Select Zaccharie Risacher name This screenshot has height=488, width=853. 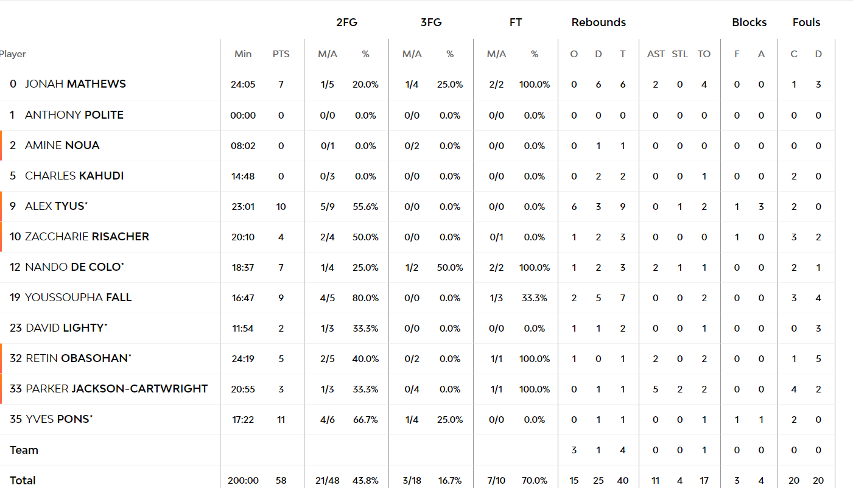tap(87, 236)
